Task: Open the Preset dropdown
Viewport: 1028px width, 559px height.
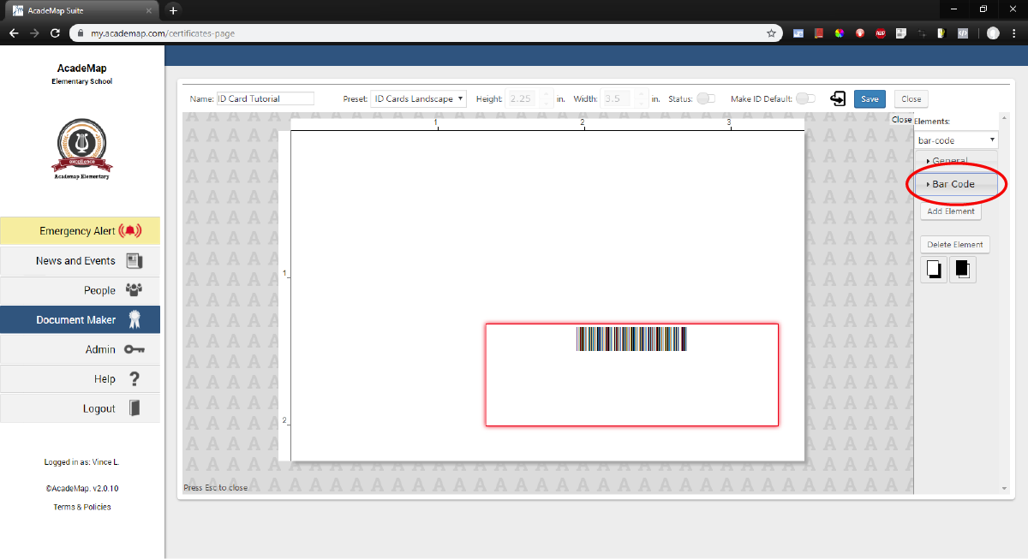Action: 419,98
